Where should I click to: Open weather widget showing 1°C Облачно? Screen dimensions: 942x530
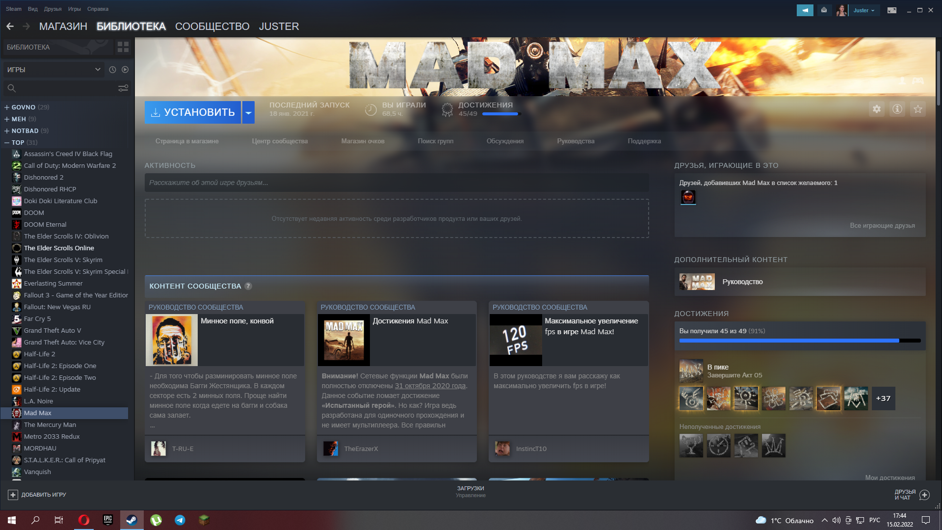(784, 521)
